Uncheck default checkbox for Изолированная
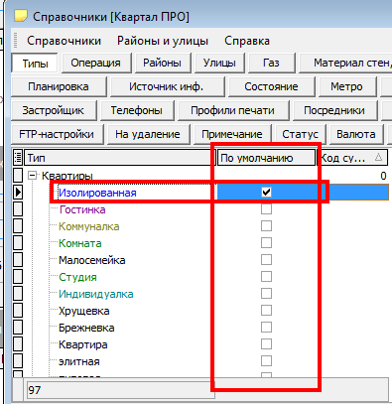The image size is (392, 404). [x=266, y=192]
